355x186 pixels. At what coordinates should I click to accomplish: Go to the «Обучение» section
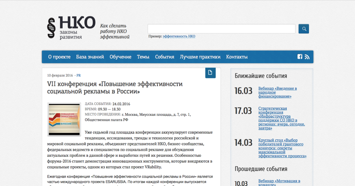(120, 57)
